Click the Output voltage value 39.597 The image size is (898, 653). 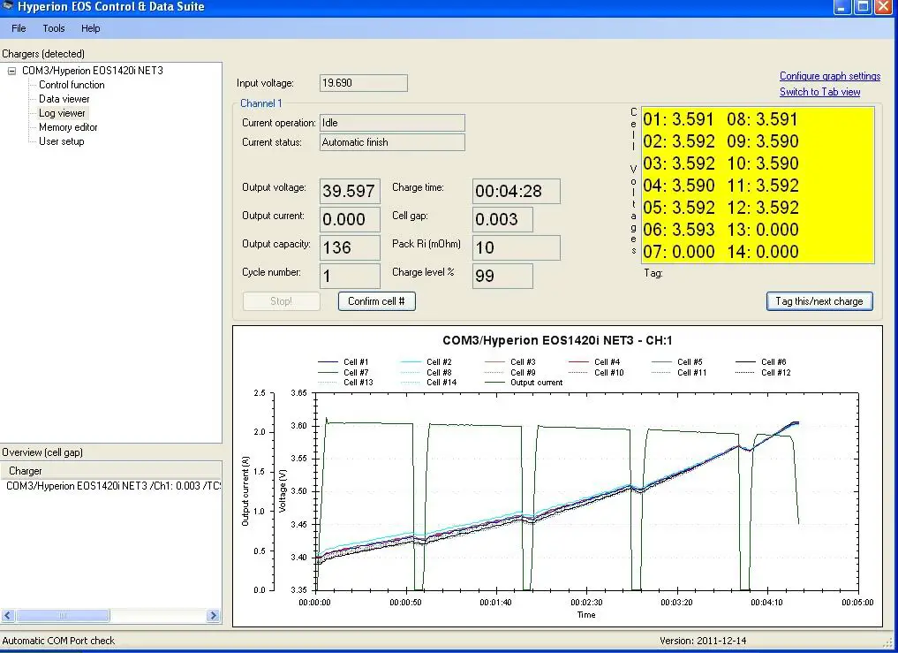point(350,191)
